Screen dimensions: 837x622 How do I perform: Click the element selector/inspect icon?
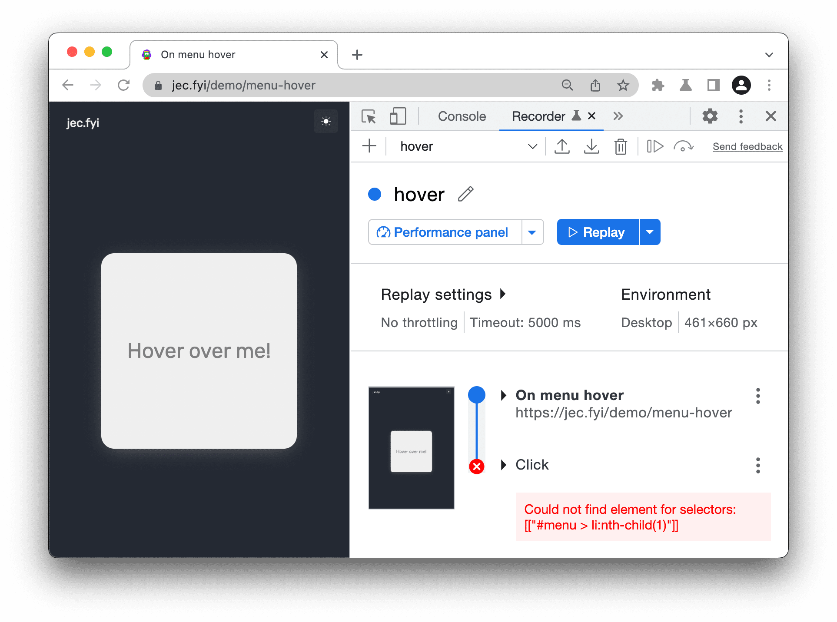coord(368,117)
